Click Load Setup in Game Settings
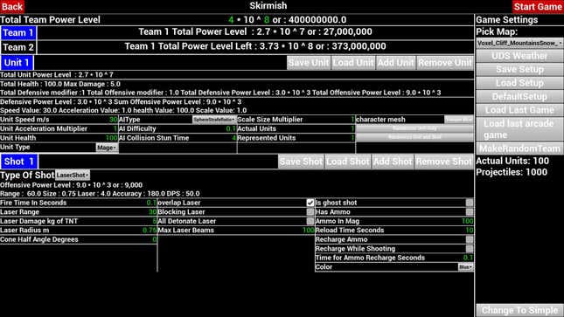564x317 pixels. coord(519,83)
